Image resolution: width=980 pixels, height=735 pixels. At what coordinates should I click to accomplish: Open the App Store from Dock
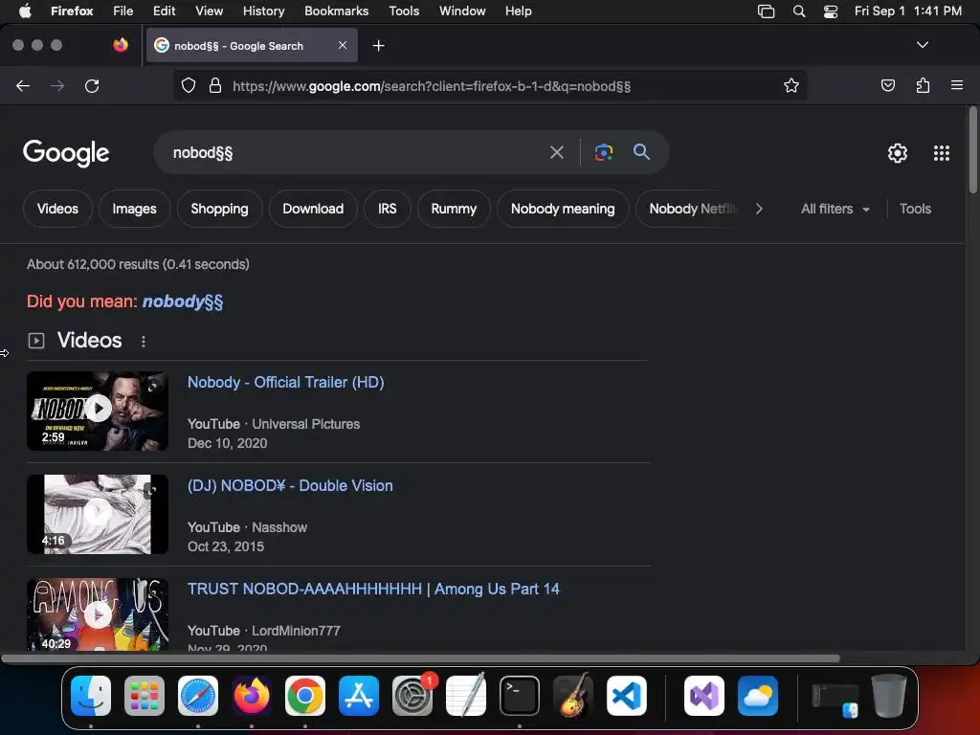pyautogui.click(x=359, y=696)
